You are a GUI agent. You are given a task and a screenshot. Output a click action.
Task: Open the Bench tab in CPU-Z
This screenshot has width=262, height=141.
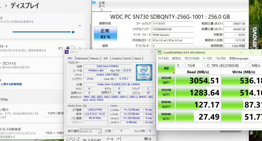point(128,58)
